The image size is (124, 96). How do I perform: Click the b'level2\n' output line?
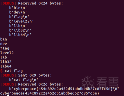(21, 21)
